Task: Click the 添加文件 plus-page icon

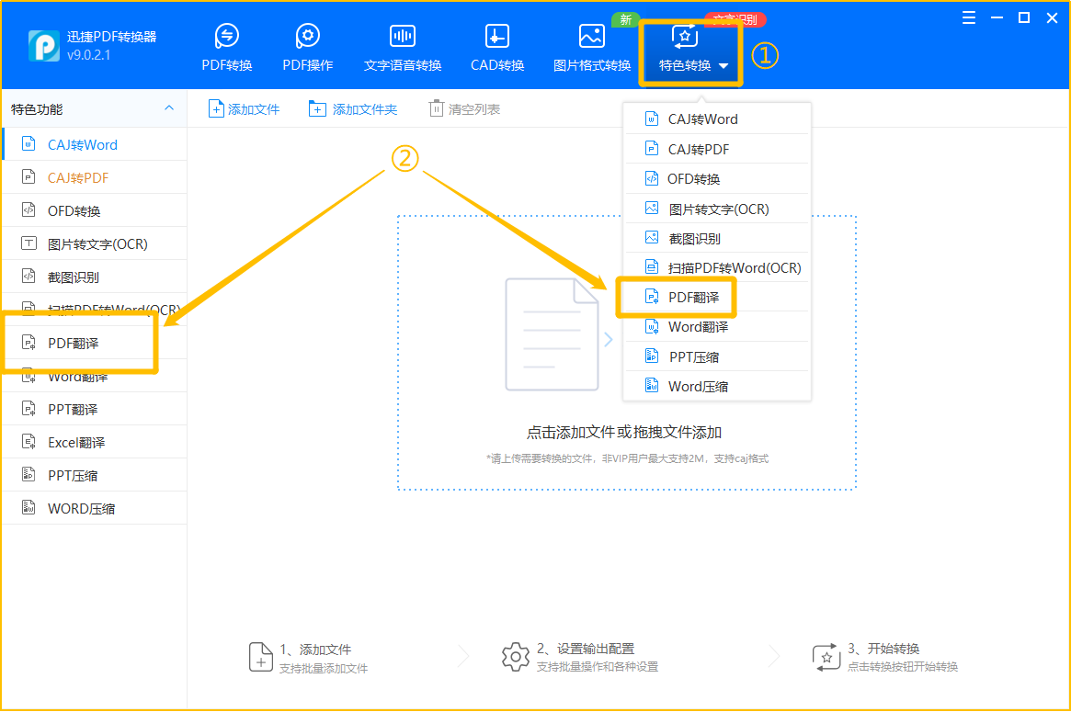Action: click(216, 108)
